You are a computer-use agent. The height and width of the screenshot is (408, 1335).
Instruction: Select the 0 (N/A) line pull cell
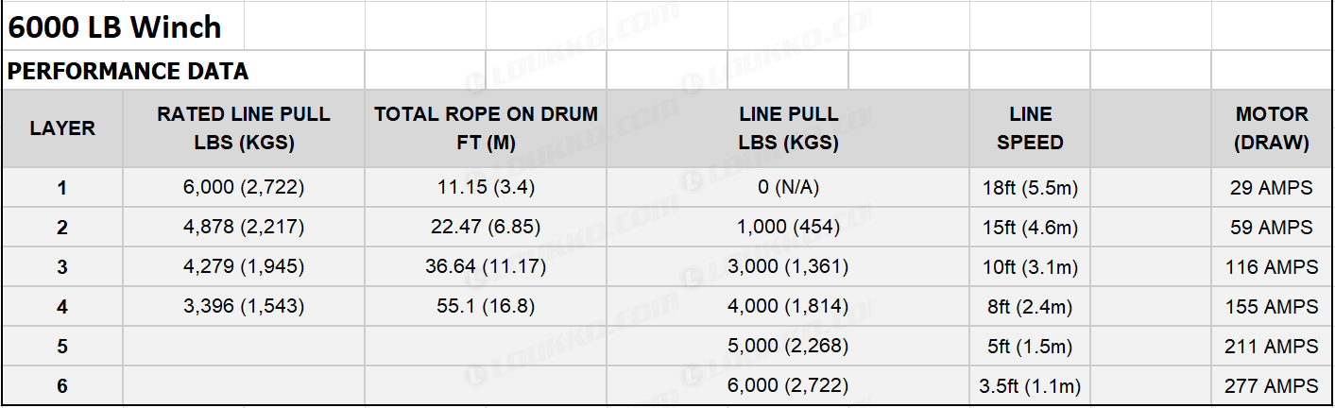pyautogui.click(x=788, y=188)
